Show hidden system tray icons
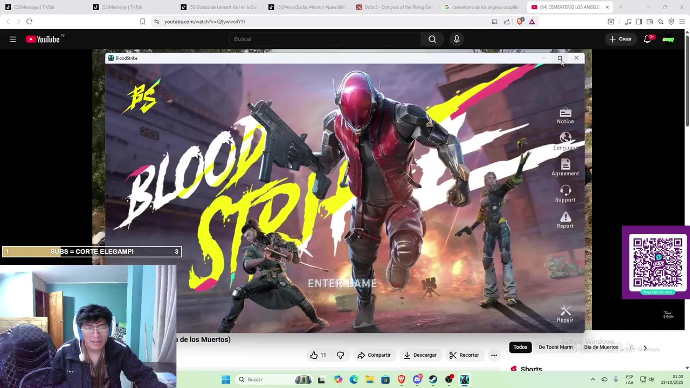The image size is (690, 388). click(x=592, y=379)
